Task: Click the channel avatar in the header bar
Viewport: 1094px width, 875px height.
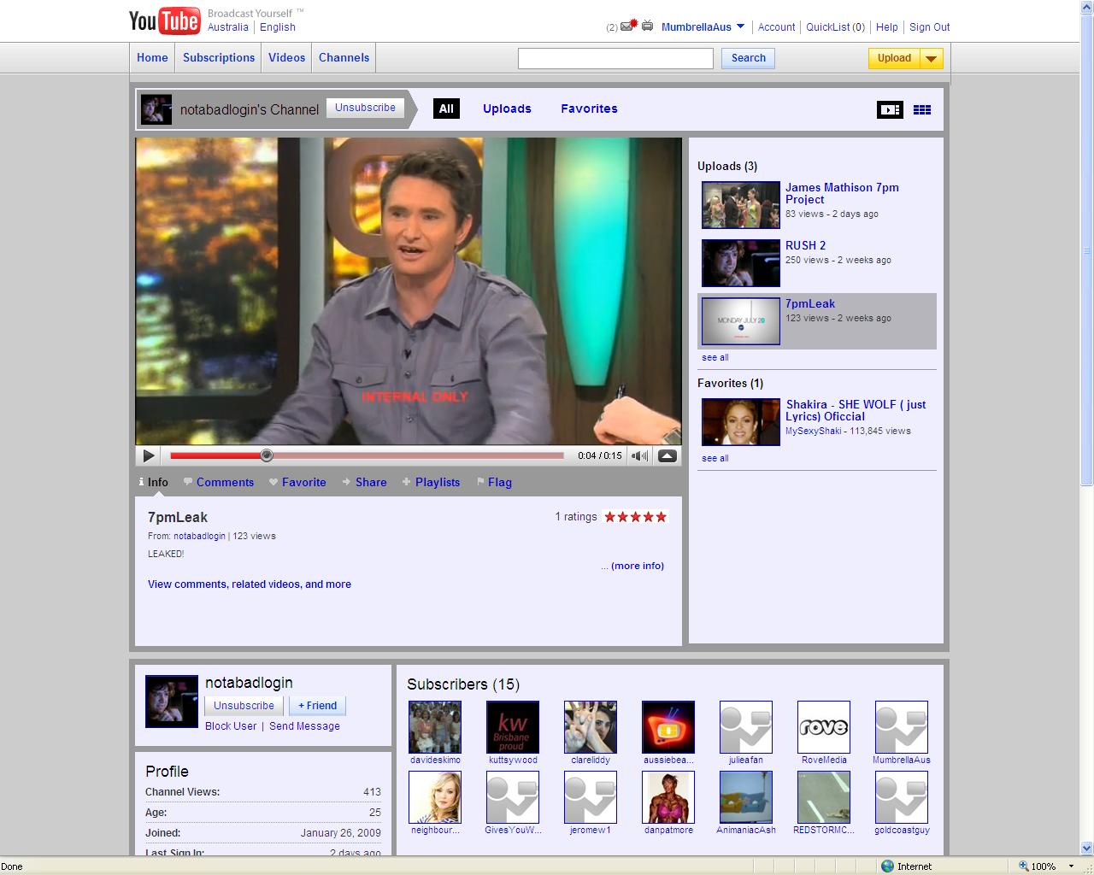Action: pos(156,109)
